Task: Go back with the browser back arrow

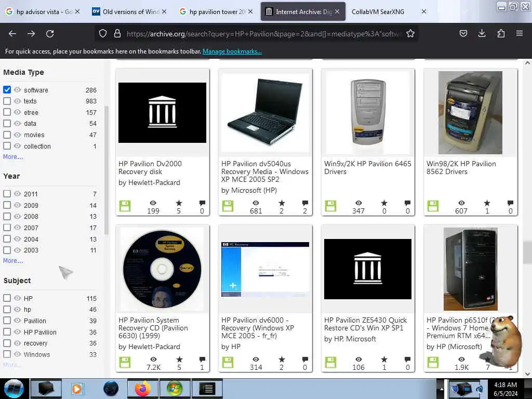Action: 12,34
